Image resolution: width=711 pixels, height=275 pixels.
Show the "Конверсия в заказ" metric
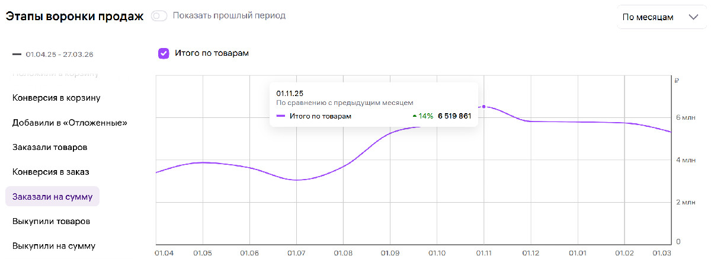coord(50,172)
